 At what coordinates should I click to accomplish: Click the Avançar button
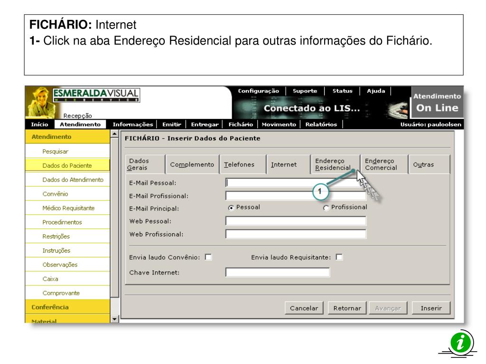point(388,308)
